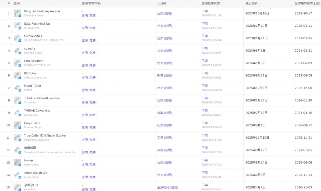
Task: Click 效率 (应用) category for THRIVE Coworking
Action: pyautogui.click(x=164, y=113)
